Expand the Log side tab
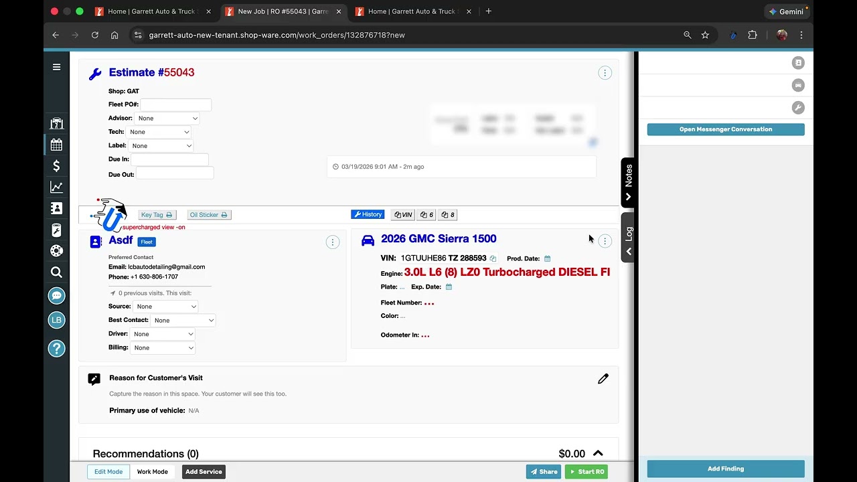 click(x=628, y=238)
